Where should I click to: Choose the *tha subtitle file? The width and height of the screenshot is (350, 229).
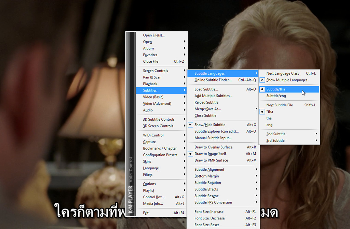coord(289,112)
